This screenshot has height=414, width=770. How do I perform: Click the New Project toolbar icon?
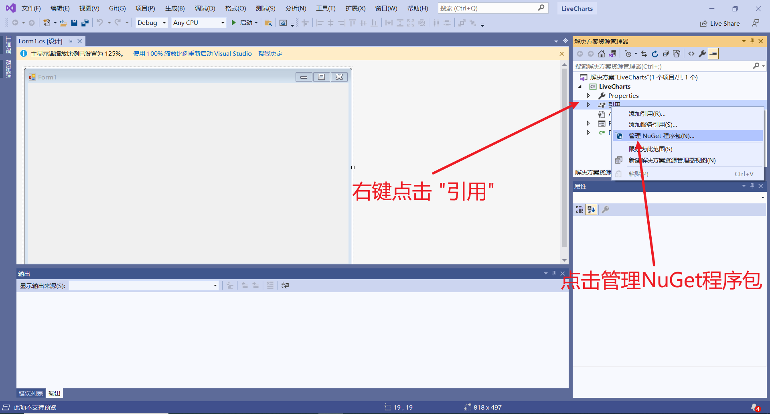pyautogui.click(x=47, y=23)
